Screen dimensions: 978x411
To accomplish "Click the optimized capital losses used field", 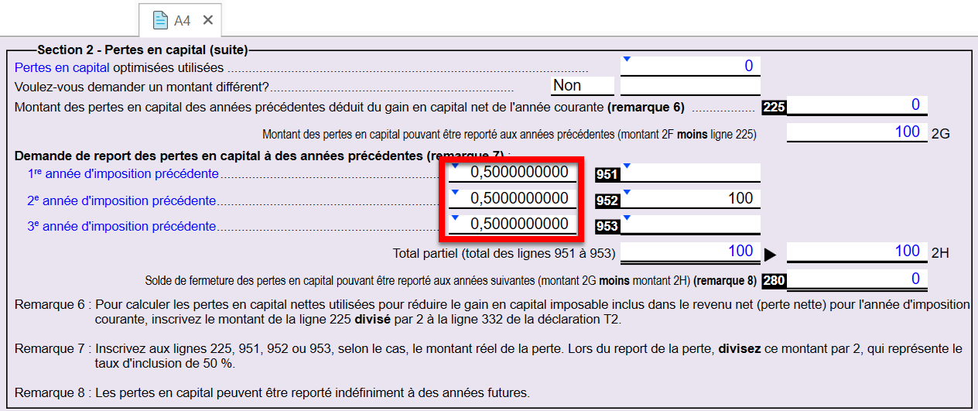I will click(x=690, y=66).
